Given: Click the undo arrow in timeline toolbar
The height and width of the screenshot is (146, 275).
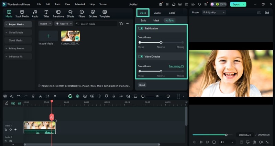Looking at the screenshot, I should (19, 96).
